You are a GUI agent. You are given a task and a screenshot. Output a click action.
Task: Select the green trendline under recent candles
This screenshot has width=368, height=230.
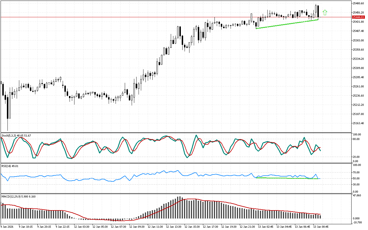tap(287, 24)
